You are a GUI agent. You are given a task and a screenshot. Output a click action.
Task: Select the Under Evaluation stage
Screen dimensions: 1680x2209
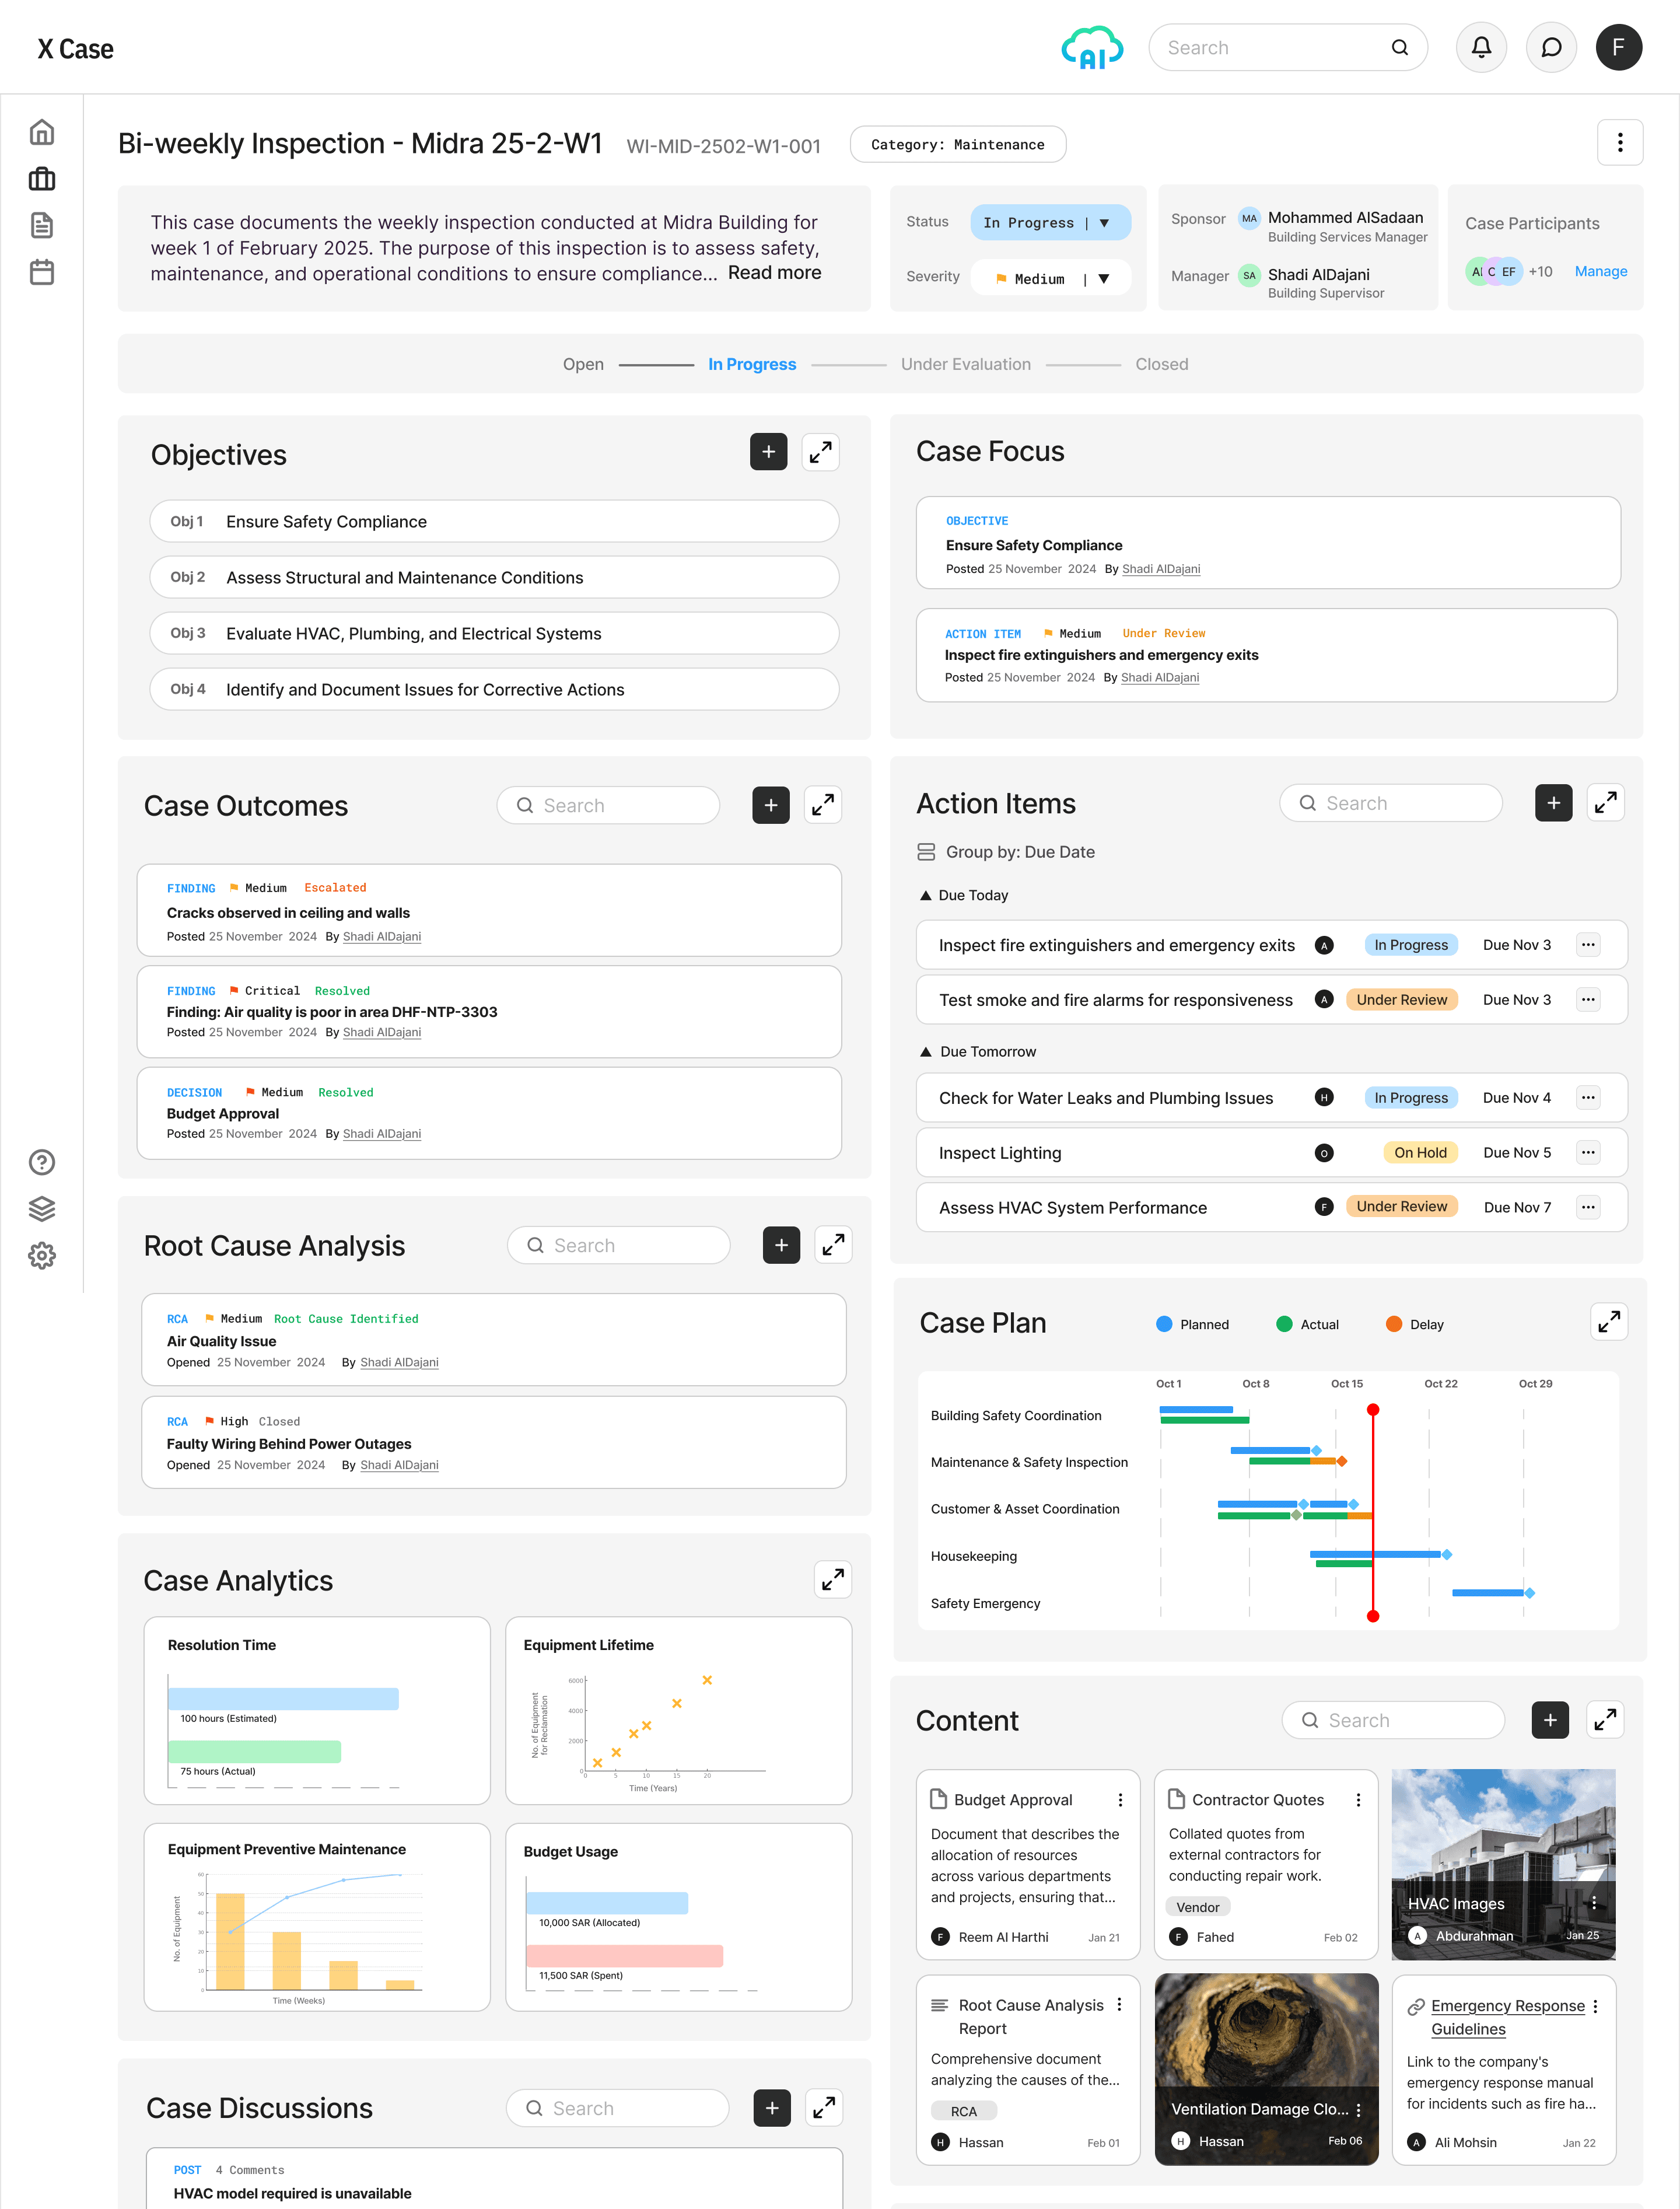(965, 364)
